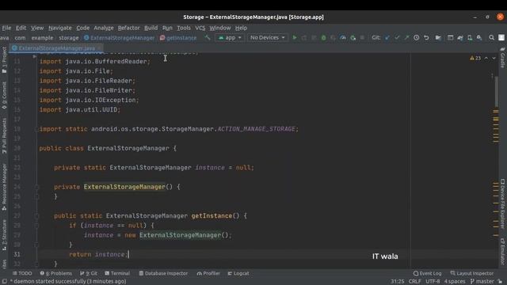This screenshot has height=285, width=507.
Task: Open the master Git branch menu
Action: (x=482, y=282)
